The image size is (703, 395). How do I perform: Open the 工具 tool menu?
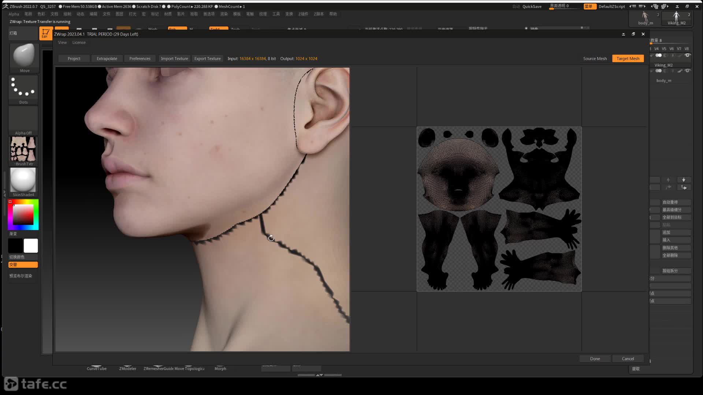pos(276,14)
